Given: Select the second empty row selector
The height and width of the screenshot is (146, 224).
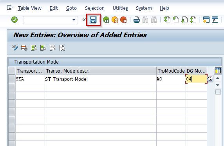Looking at the screenshot, I should [x=12, y=95].
